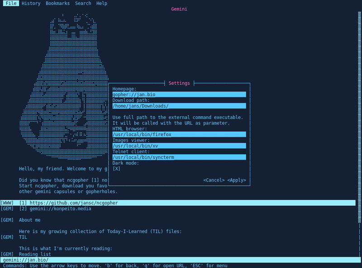Edit the Images viewer path field
Viewport: 362px width, 268px height.
click(179, 146)
